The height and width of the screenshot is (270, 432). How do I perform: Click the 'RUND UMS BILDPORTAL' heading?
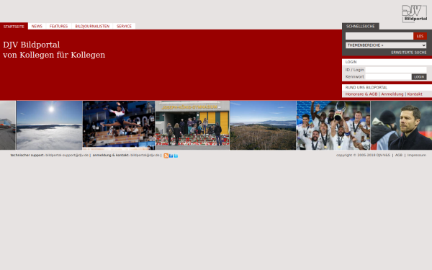(366, 87)
